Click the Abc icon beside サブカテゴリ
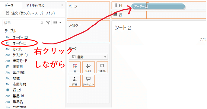The width and height of the screenshot is (207, 109). point(8,55)
